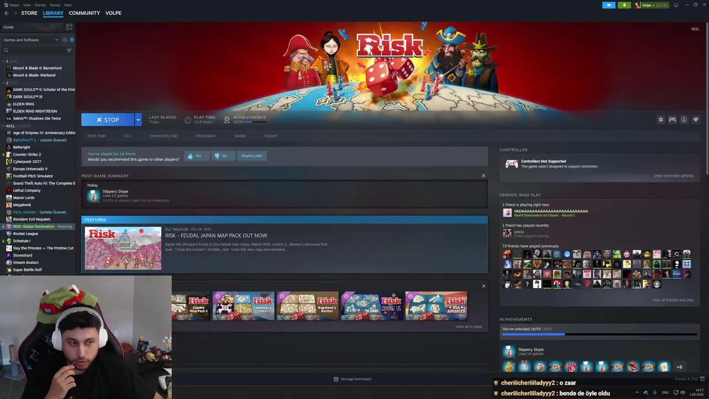This screenshot has width=709, height=399.
Task: Click the Slippery Slope achievement icon in summary
Action: click(93, 196)
